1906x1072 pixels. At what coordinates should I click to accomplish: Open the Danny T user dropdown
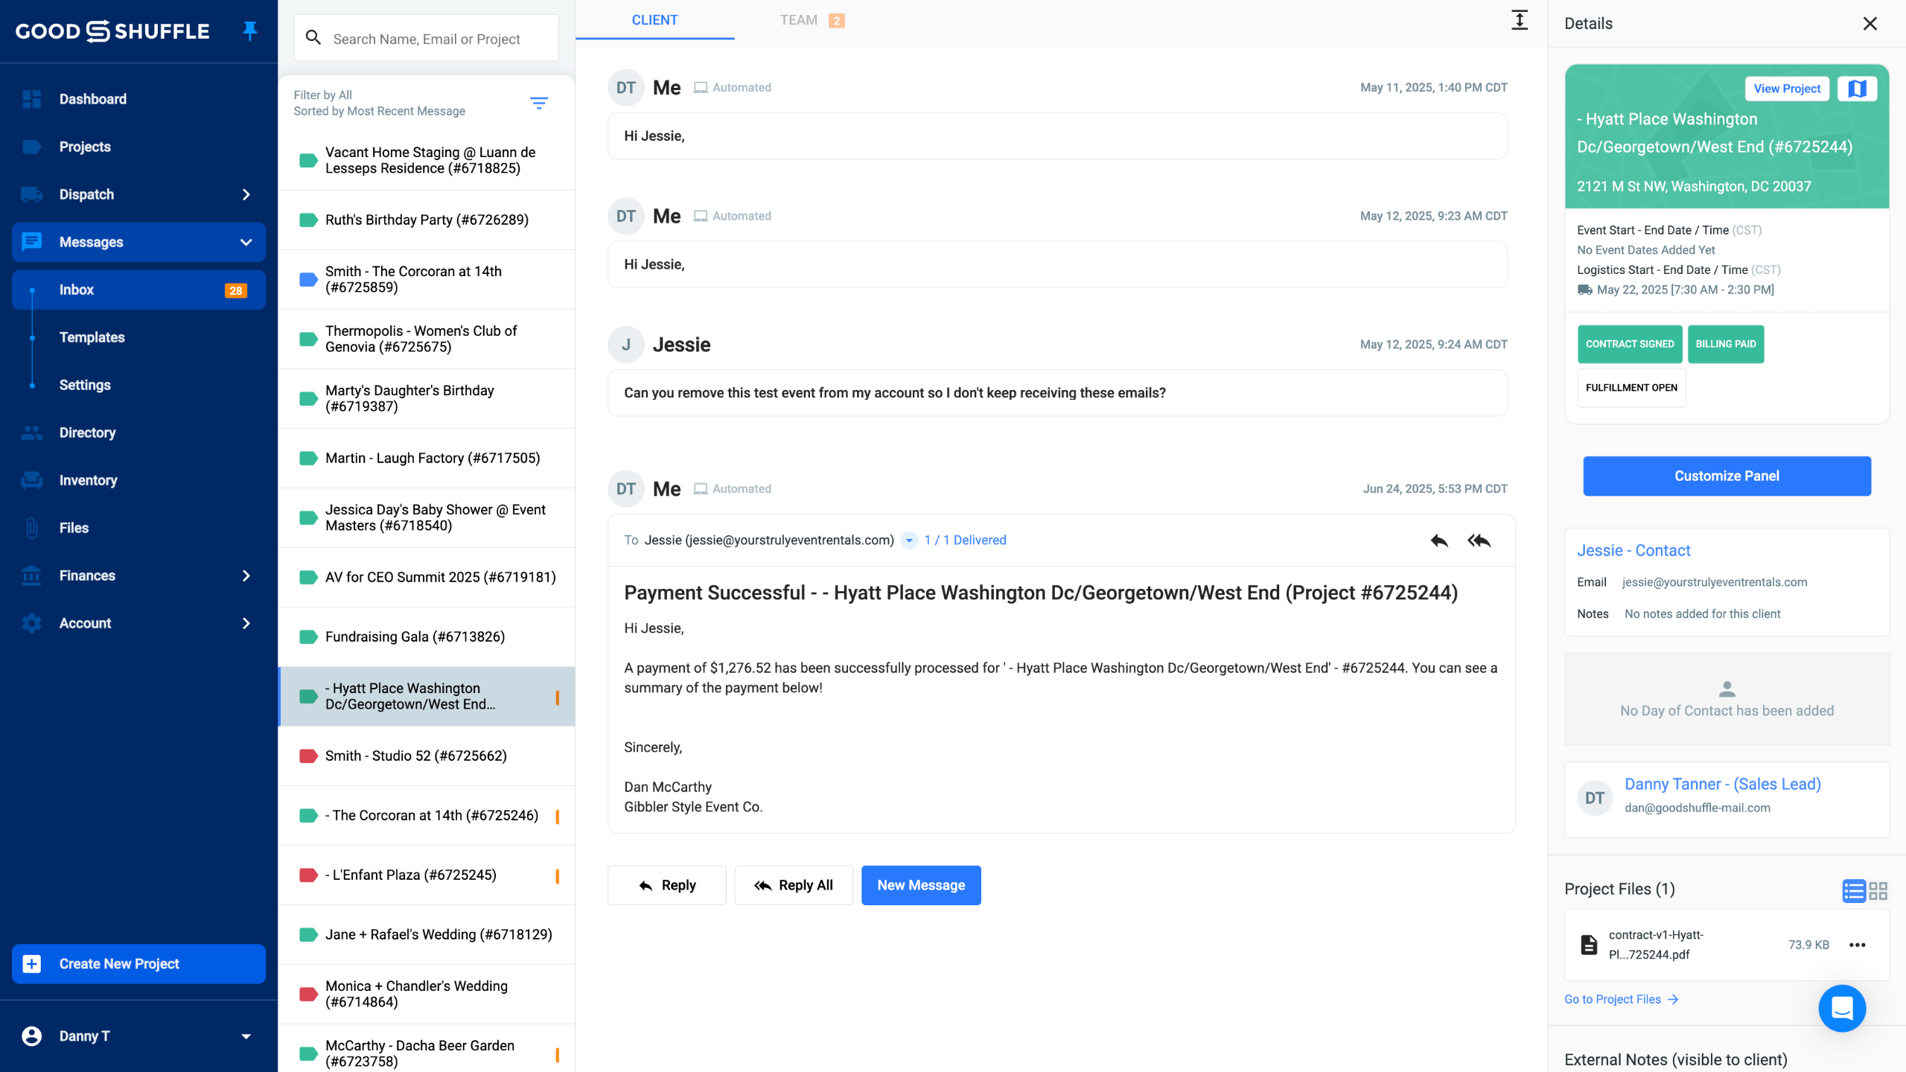(246, 1036)
